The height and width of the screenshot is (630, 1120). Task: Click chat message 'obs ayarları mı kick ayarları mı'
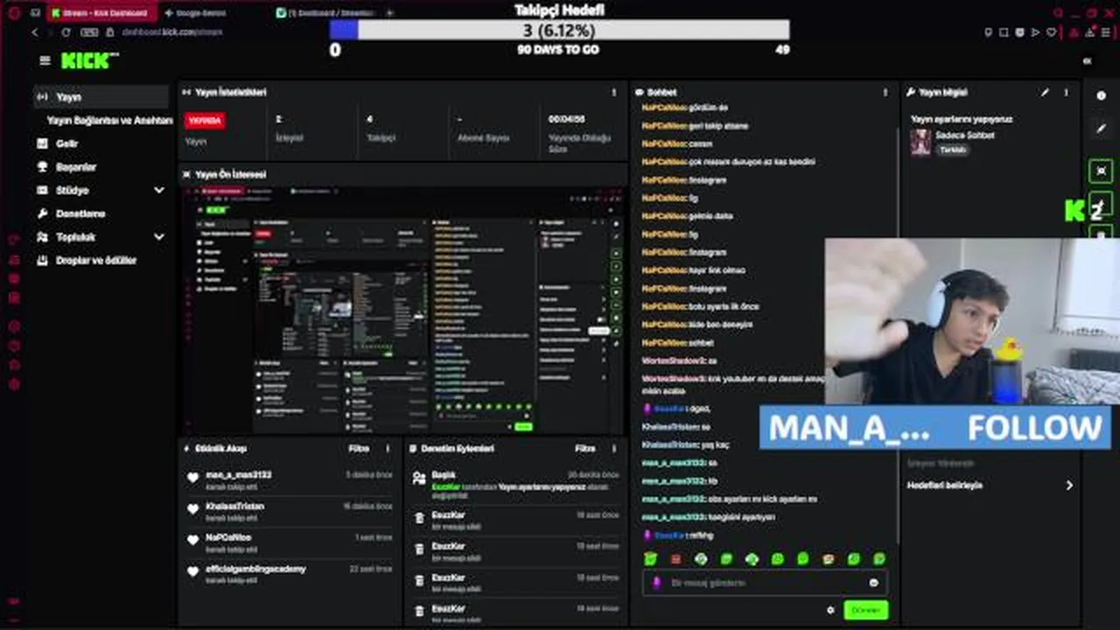click(761, 499)
